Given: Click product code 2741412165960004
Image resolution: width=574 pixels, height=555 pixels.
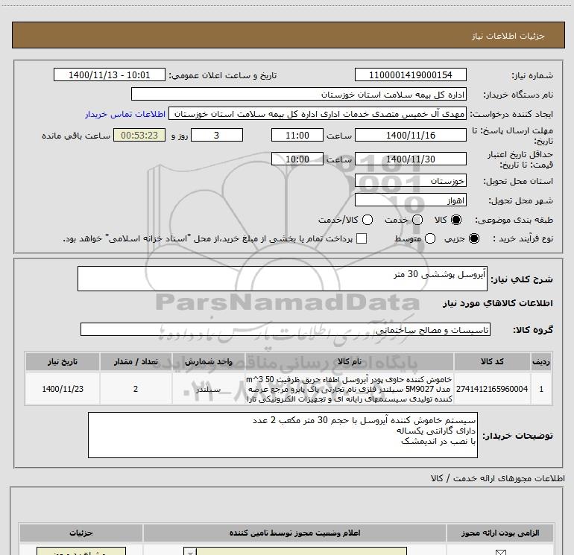Looking at the screenshot, I should click(x=492, y=389).
